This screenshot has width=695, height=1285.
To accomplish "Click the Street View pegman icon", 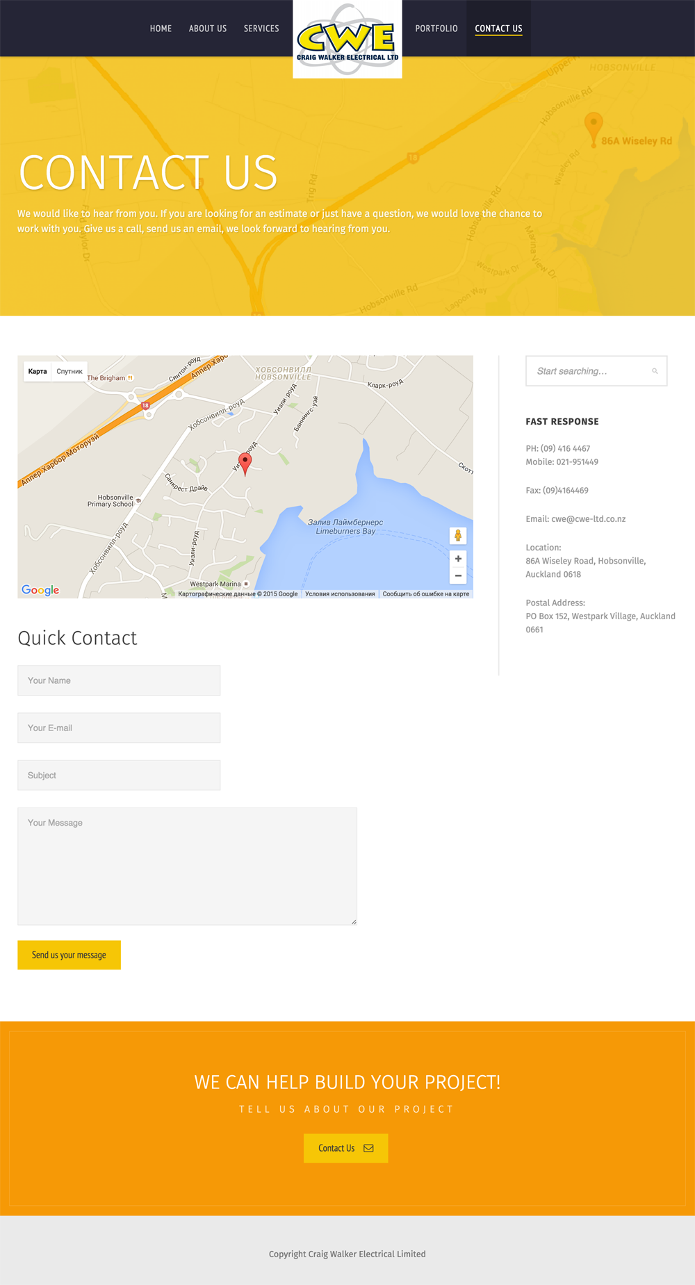I will 458,535.
